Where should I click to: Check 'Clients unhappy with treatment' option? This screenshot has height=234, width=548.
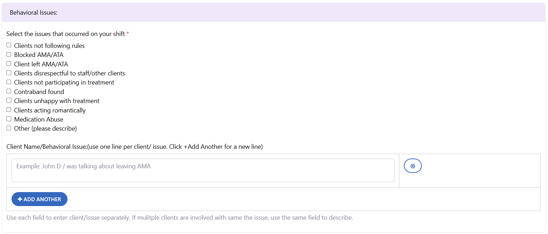(x=9, y=101)
